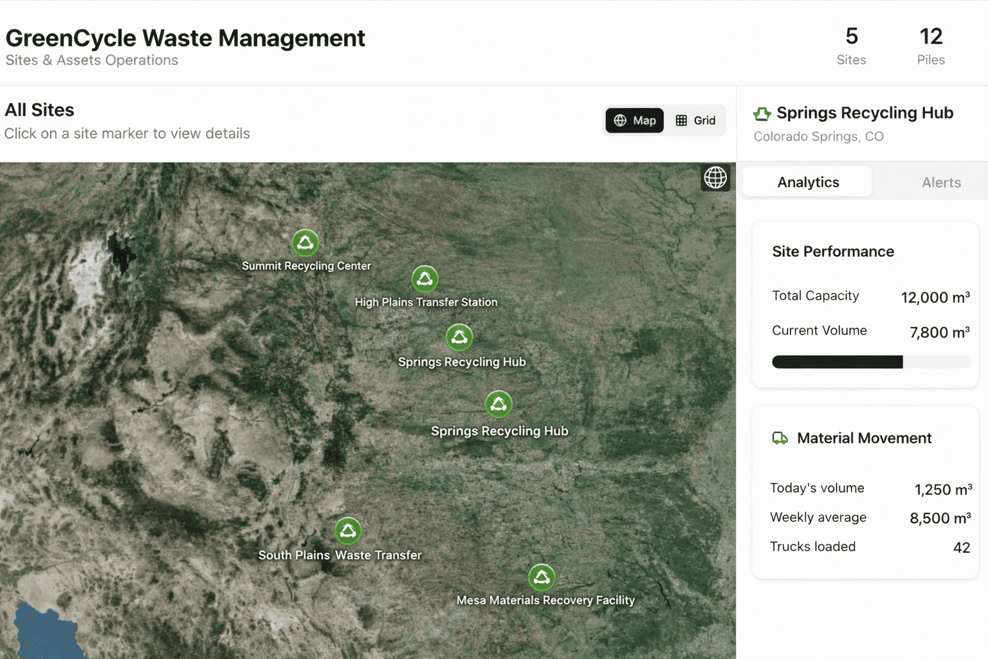Screen dimensions: 988x659
Task: Click the Springs Recycling Hub panel title
Action: [864, 113]
